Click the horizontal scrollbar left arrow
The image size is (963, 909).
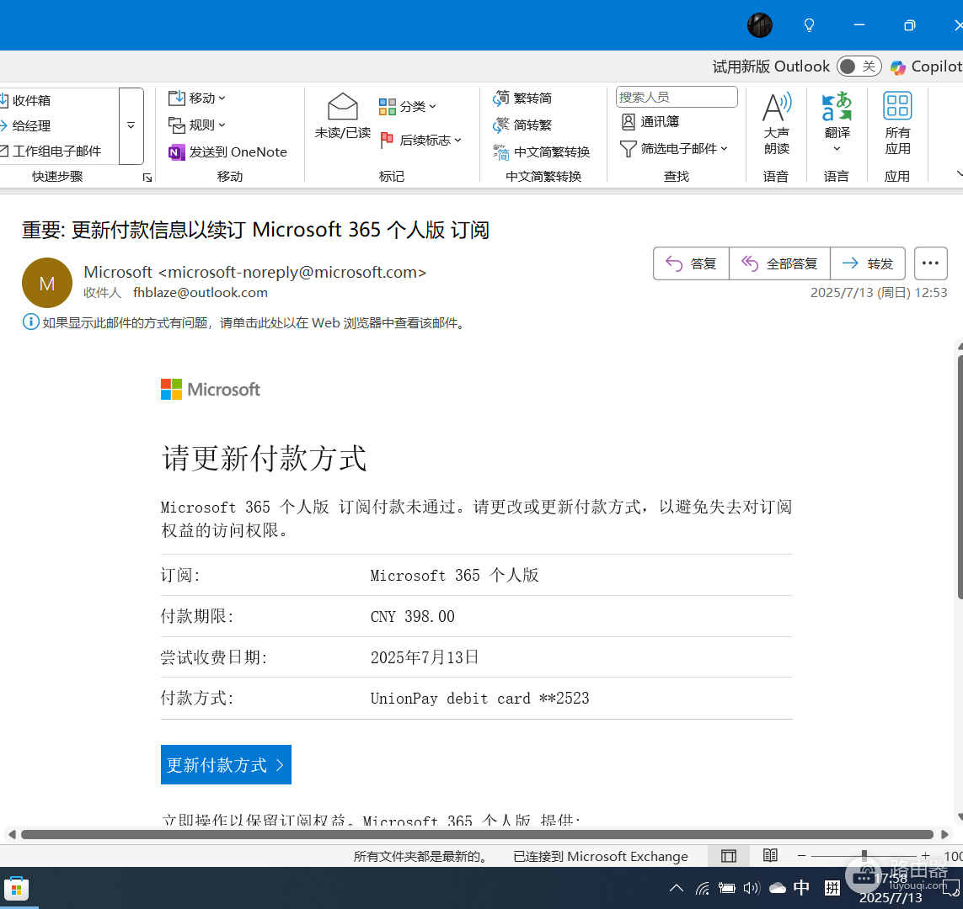coord(12,835)
